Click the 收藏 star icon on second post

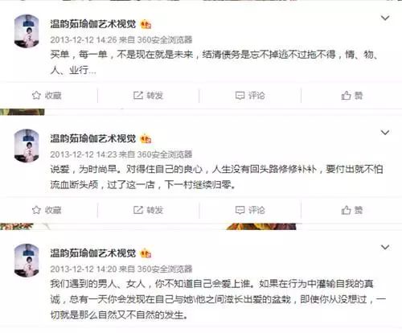coord(36,210)
